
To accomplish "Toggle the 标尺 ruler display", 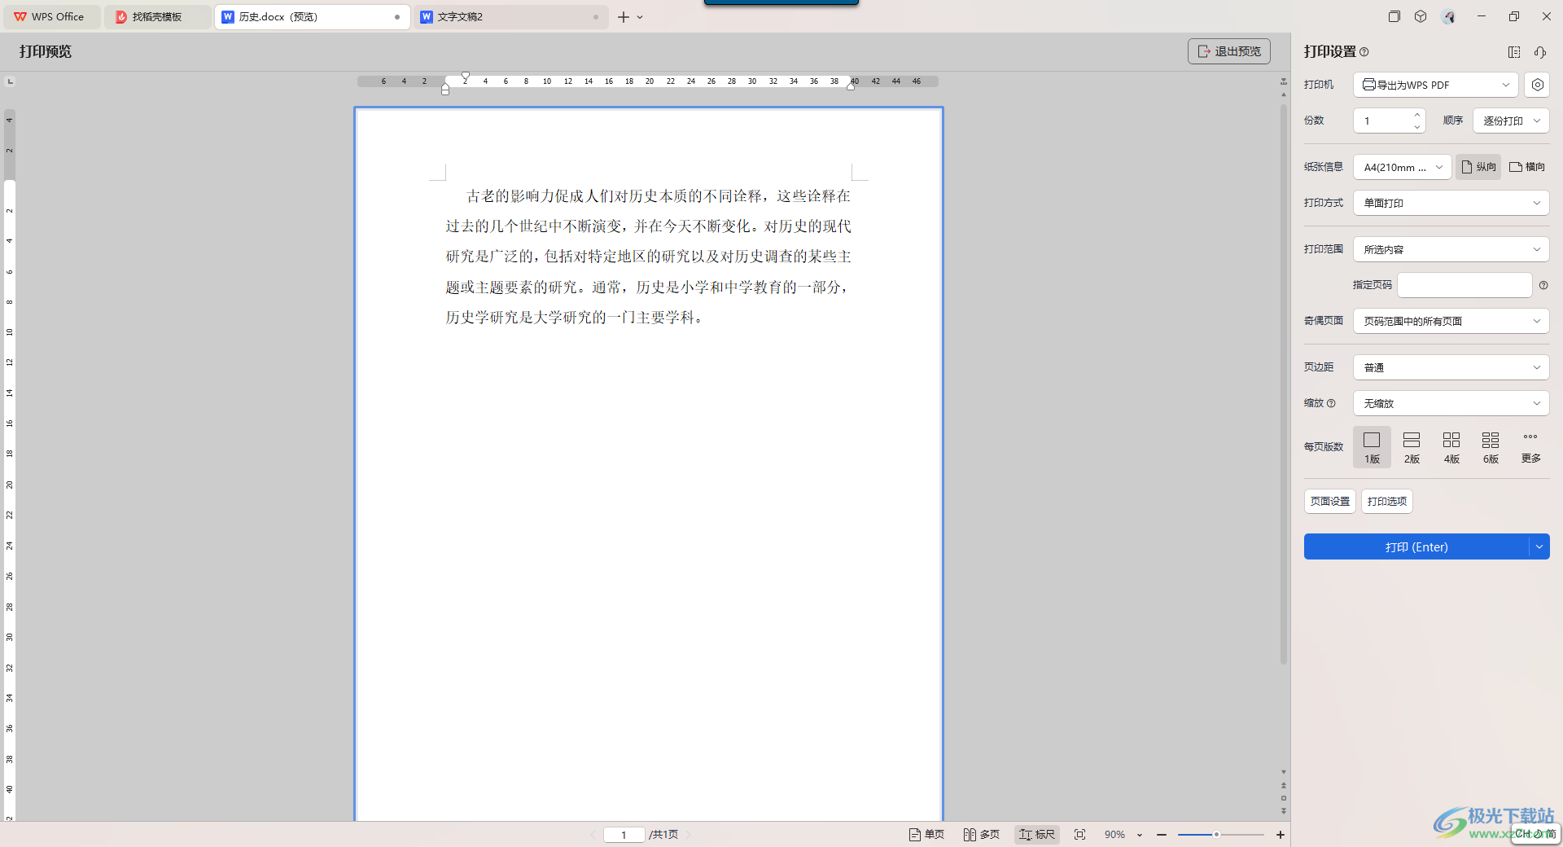I will tap(1037, 835).
